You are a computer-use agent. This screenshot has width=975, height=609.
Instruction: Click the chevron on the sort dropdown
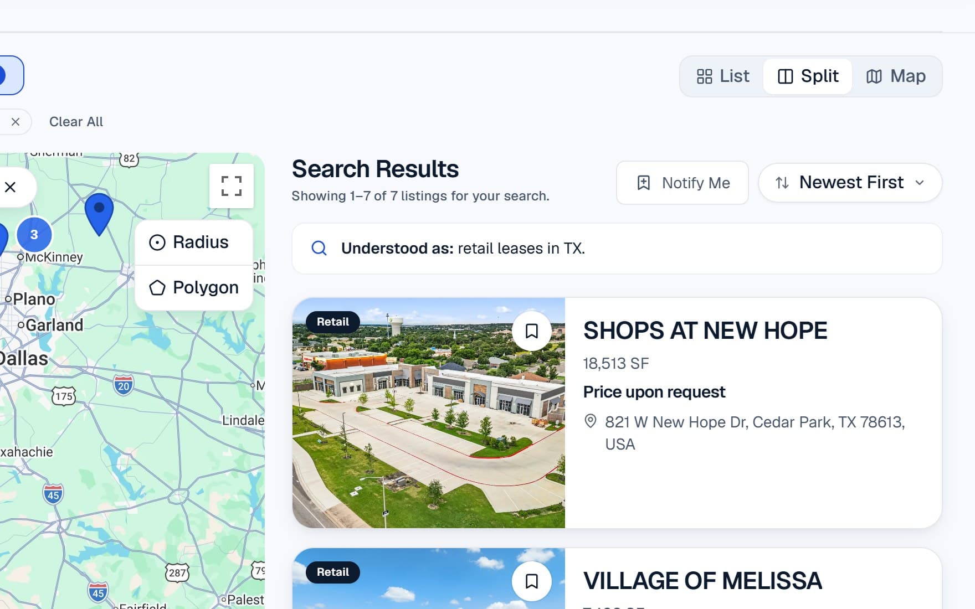pos(920,183)
